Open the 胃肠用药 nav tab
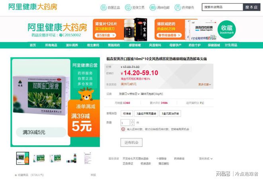263x179 pixels. 114,45
